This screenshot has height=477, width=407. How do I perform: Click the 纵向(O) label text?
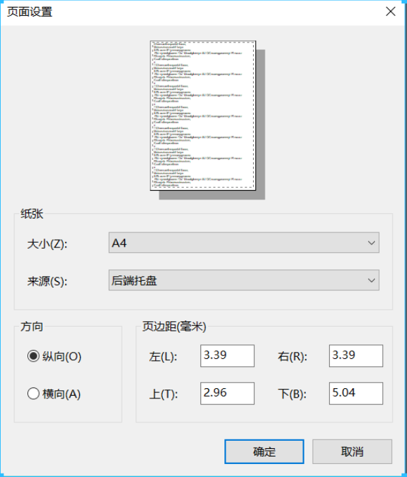62,356
